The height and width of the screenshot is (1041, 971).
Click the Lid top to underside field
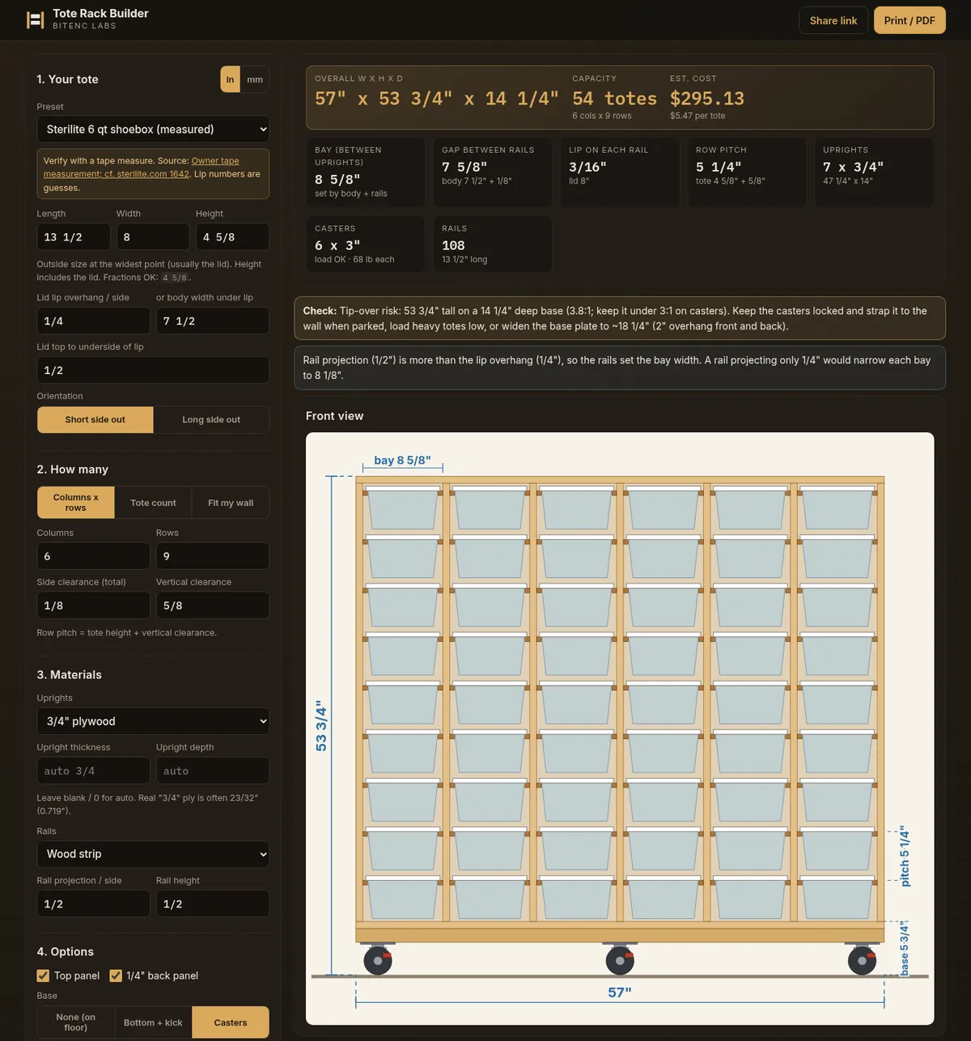point(153,370)
